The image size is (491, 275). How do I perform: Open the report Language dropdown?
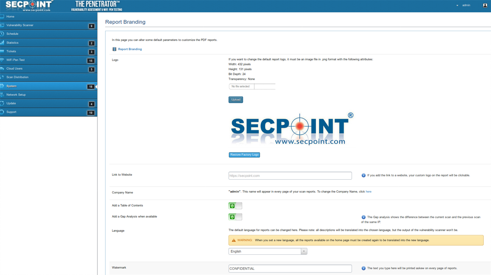(x=304, y=251)
